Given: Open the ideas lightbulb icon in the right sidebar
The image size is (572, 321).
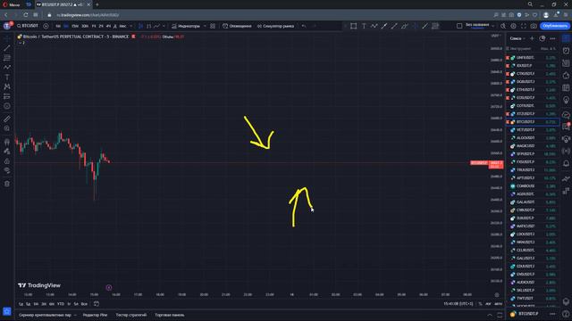Looking at the screenshot, I should tap(566, 100).
